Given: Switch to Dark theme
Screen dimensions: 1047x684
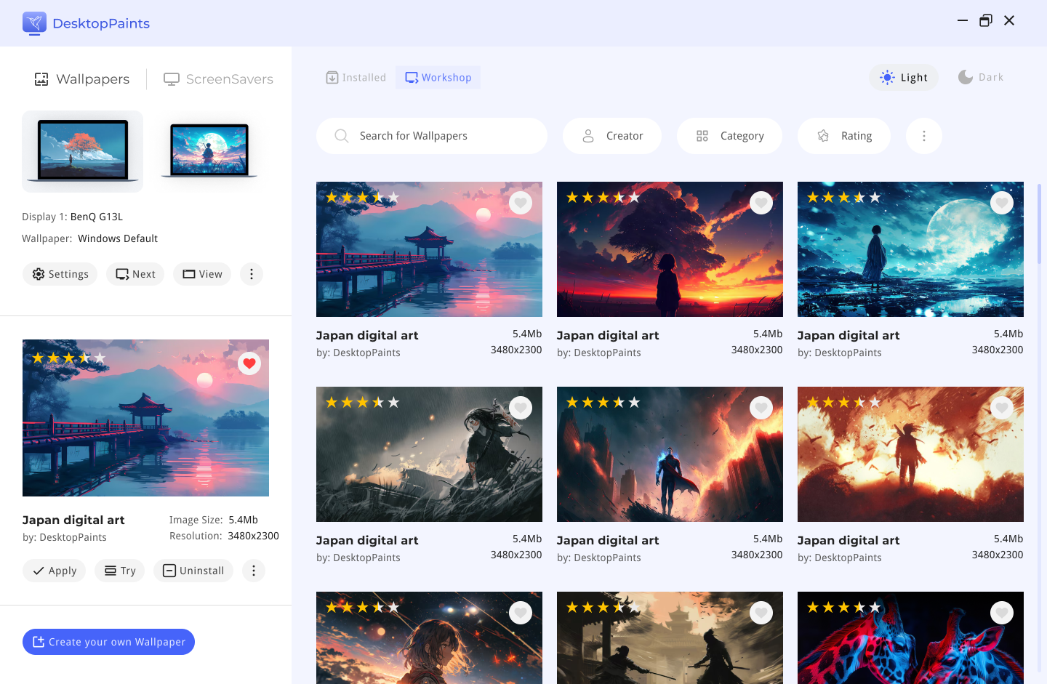Looking at the screenshot, I should [981, 78].
